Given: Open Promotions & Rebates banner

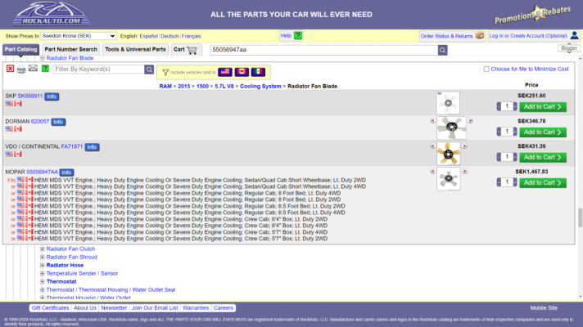Looking at the screenshot, I should coord(532,15).
